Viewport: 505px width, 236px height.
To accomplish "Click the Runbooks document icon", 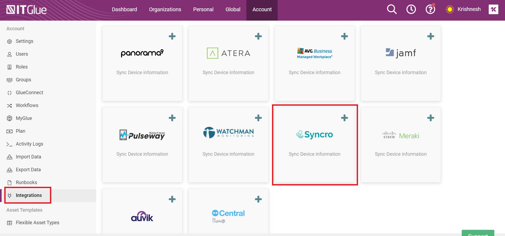I will point(10,183).
